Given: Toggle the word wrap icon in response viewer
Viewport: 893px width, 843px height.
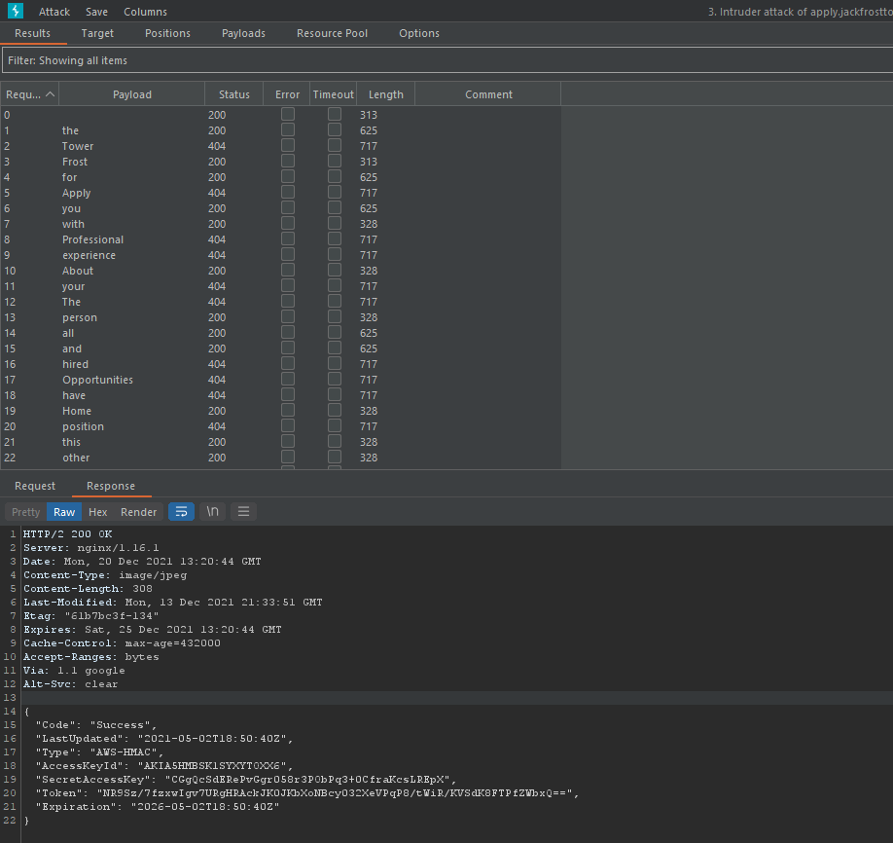Looking at the screenshot, I should click(x=181, y=512).
